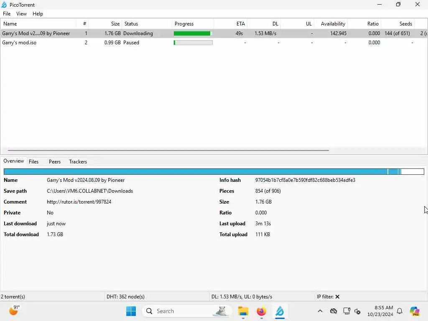Screen dimensions: 428x321
Task: Maximize the PicoTorrent window
Action: coord(398,4)
